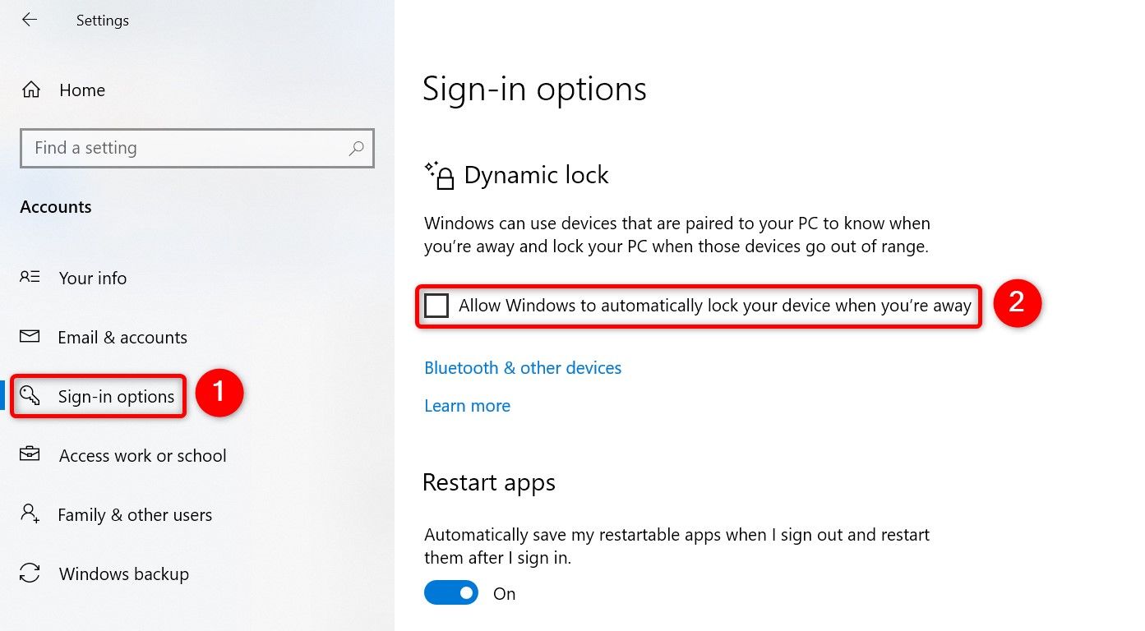
Task: Click the Family & other users icon
Action: click(x=30, y=514)
